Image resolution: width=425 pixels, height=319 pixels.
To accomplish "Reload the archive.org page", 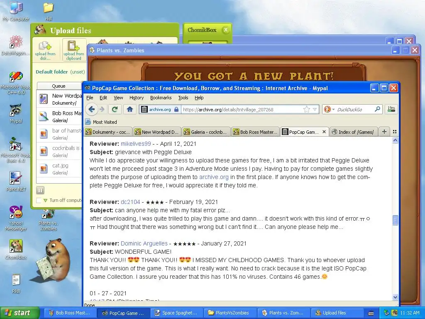I will point(115,109).
